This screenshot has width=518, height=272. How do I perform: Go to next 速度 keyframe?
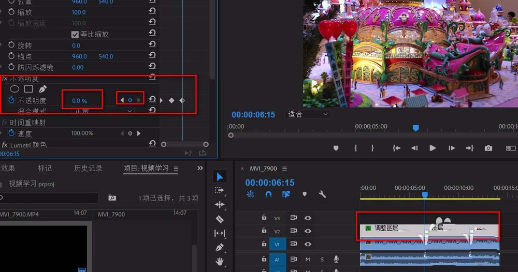(139, 133)
